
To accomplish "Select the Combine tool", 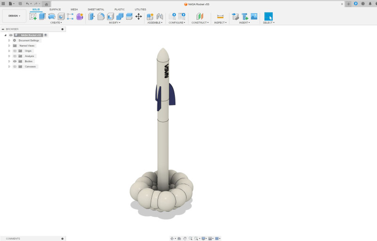I will [x=120, y=16].
